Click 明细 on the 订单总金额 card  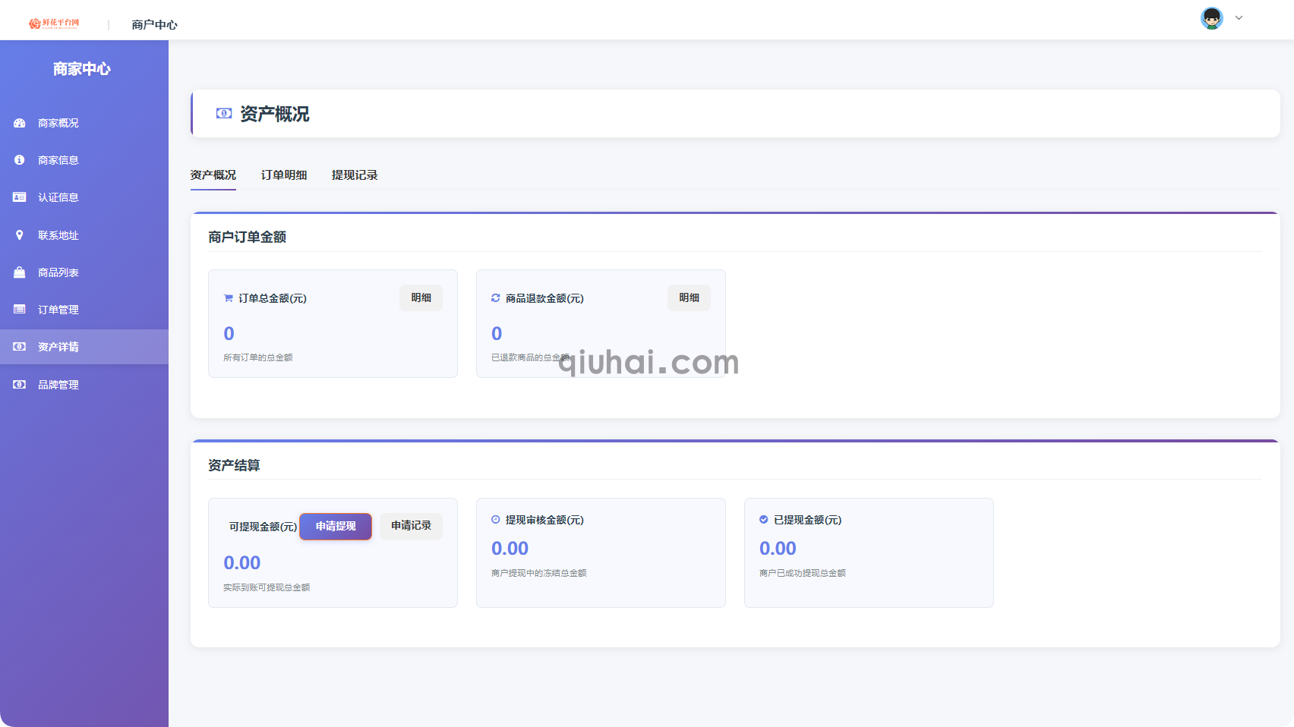tap(421, 298)
